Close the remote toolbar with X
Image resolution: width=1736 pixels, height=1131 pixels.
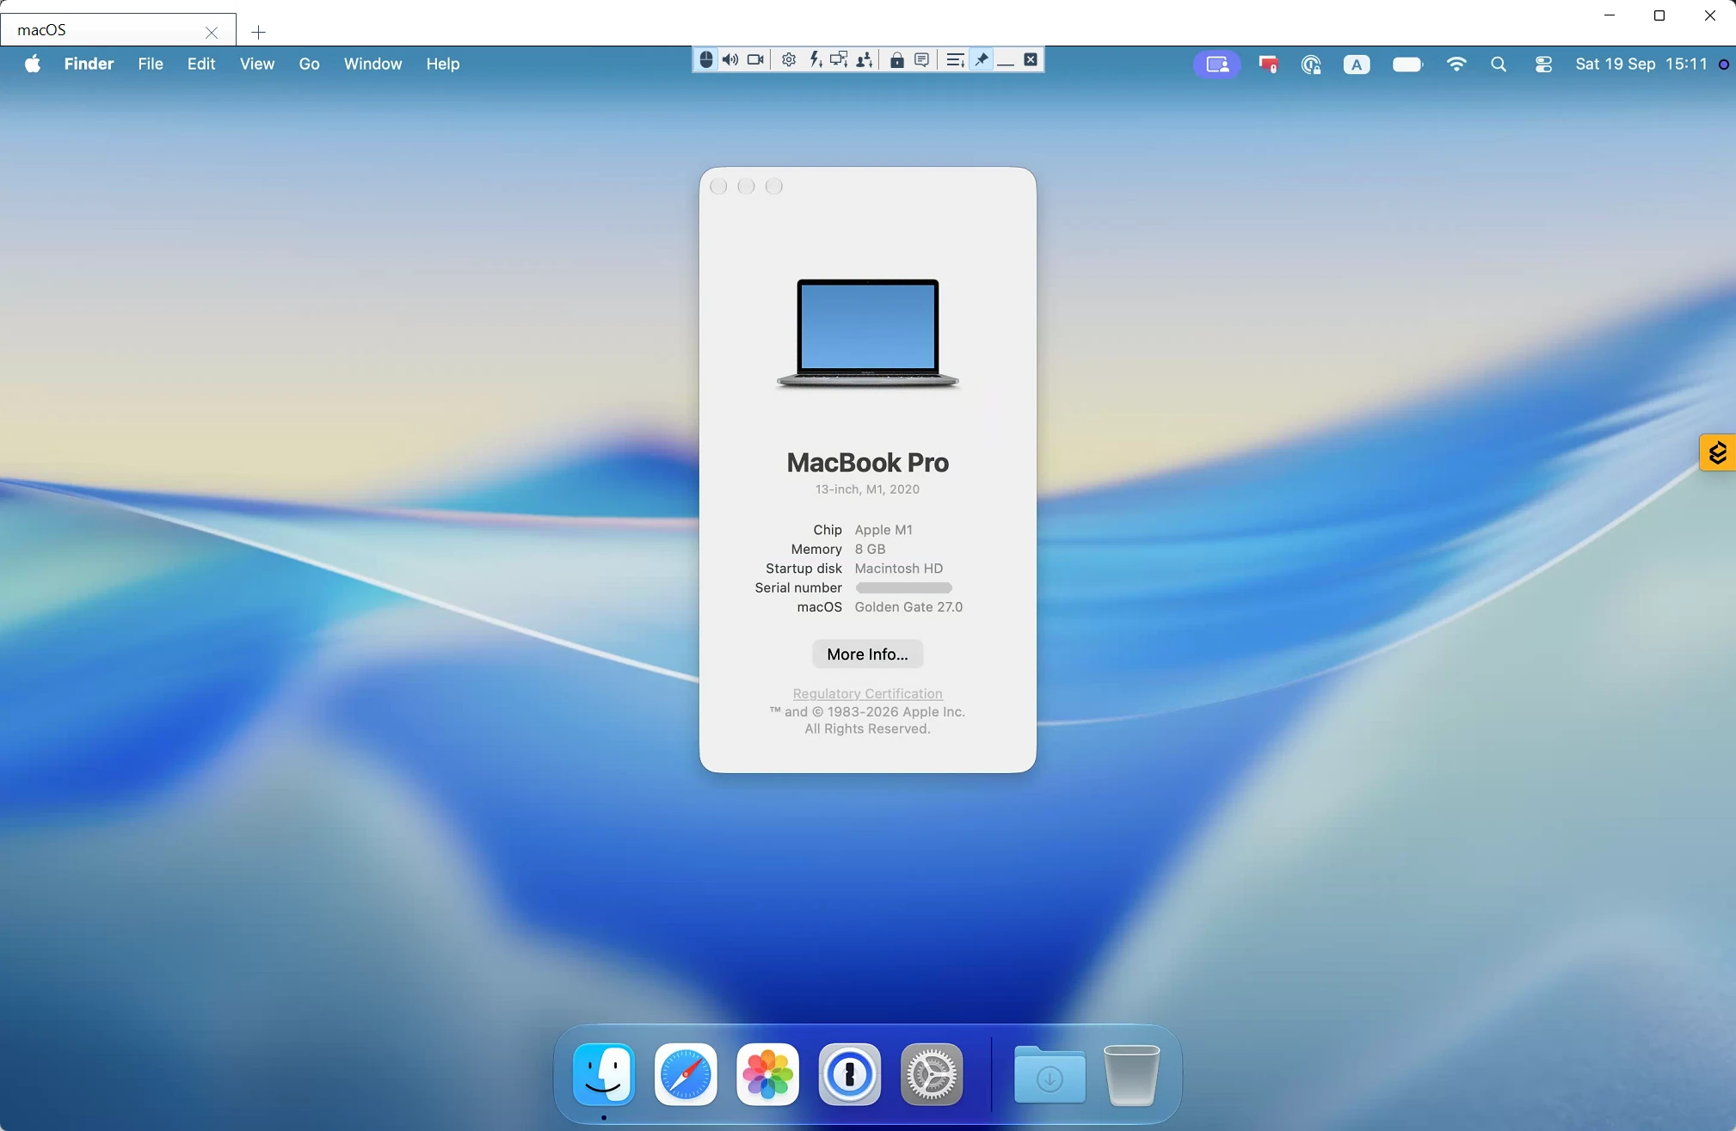[1031, 59]
